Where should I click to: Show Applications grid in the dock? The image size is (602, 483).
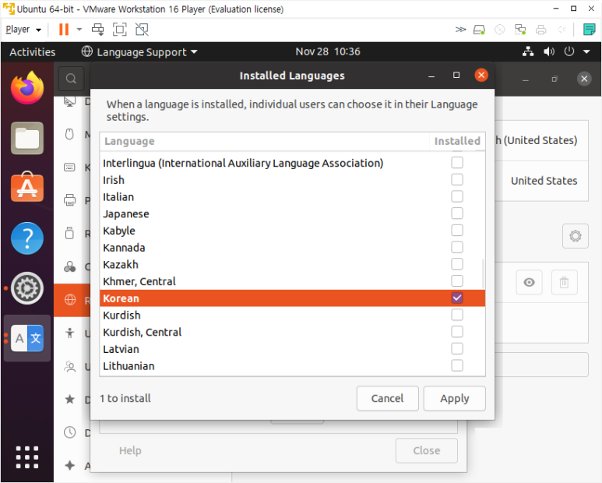(x=27, y=457)
